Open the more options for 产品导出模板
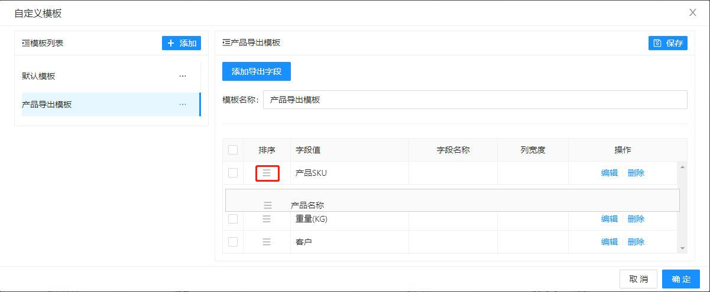Screen dimensions: 710x292 point(183,104)
